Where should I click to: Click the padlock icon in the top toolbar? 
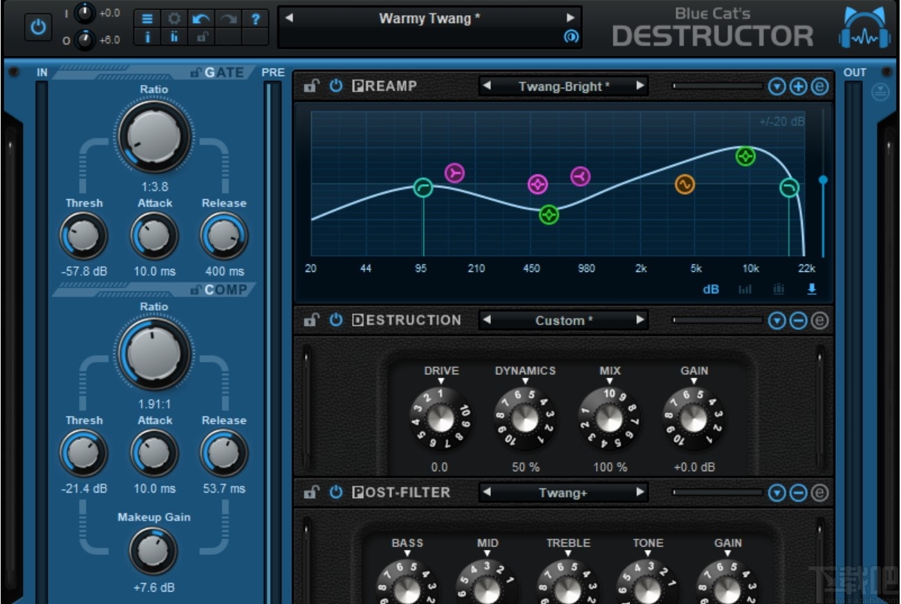tap(201, 37)
